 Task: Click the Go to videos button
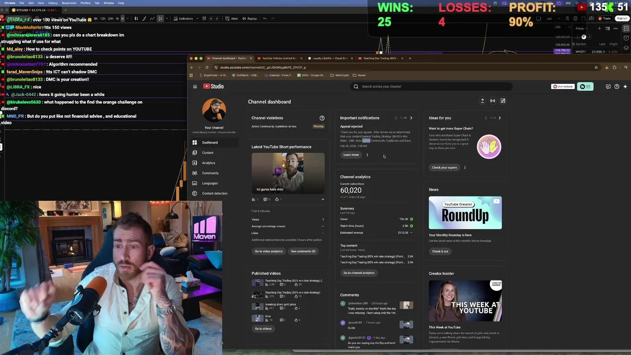tap(263, 328)
